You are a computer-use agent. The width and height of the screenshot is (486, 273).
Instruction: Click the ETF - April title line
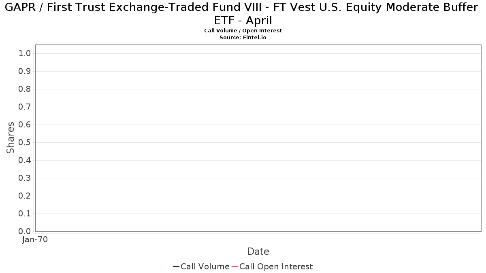pos(243,20)
